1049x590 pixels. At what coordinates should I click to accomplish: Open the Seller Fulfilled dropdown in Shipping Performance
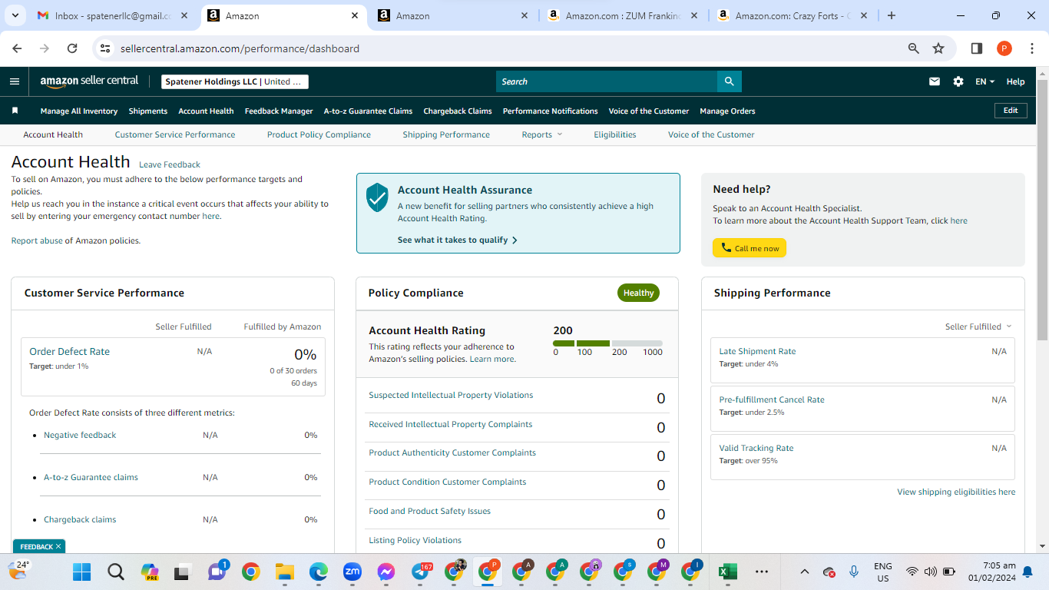click(978, 326)
